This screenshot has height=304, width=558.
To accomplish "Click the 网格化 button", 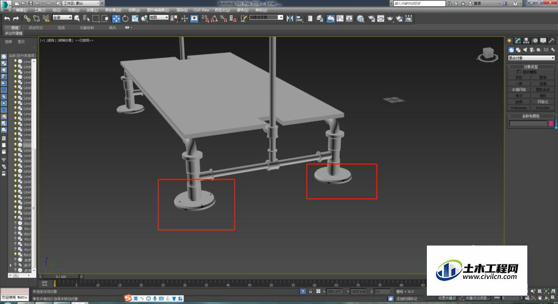I will 543,102.
